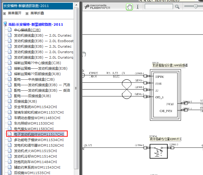Screen dimensions: 203x175
Task: Click page icon beside 多功能电子模块WDM11534CHI
Action: tap(10, 140)
